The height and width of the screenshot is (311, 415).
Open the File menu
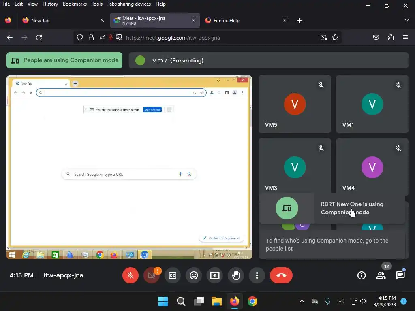pos(6,4)
